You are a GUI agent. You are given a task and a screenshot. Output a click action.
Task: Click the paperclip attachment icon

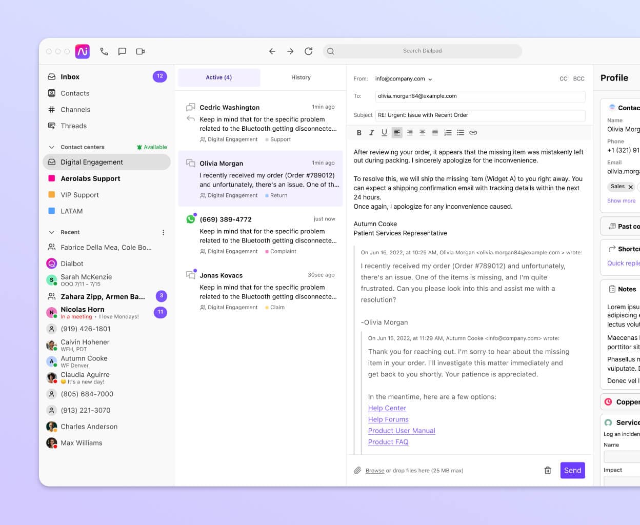pyautogui.click(x=357, y=470)
